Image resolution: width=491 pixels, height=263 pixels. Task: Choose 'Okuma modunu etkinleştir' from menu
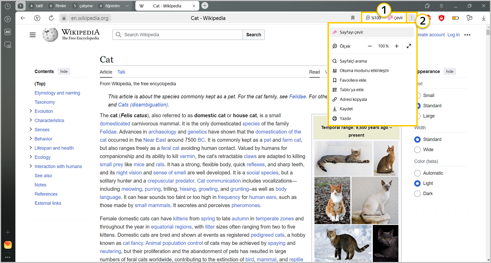[364, 71]
